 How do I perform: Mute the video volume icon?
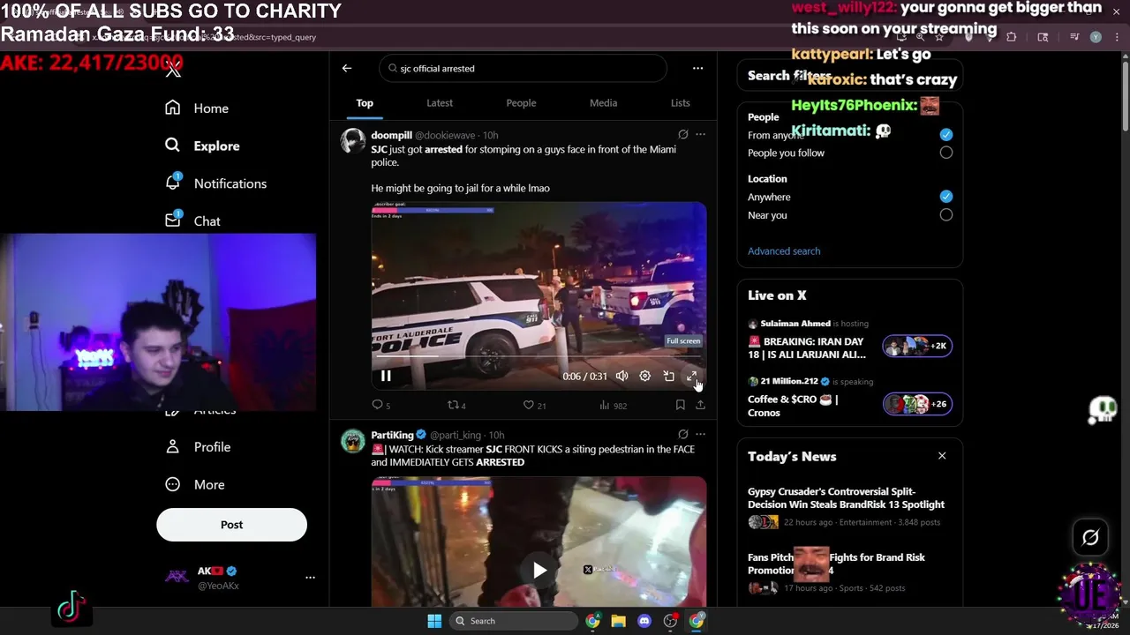point(621,376)
